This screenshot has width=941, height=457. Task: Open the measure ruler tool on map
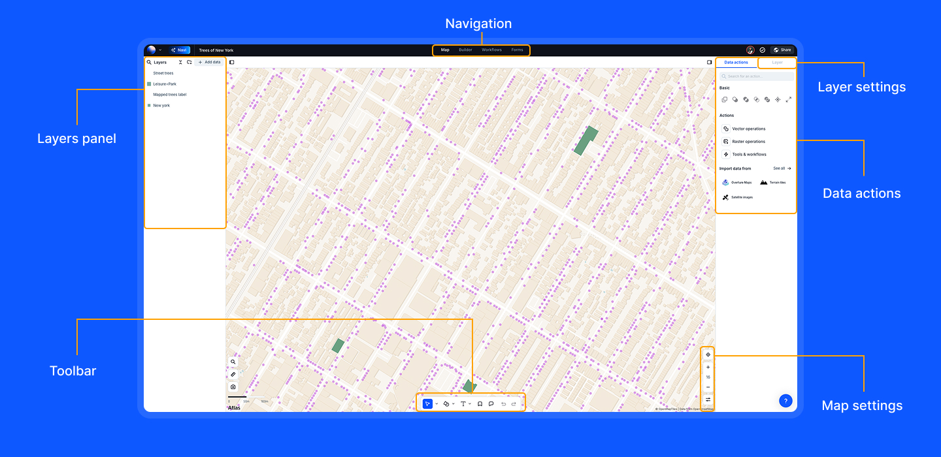pyautogui.click(x=233, y=374)
